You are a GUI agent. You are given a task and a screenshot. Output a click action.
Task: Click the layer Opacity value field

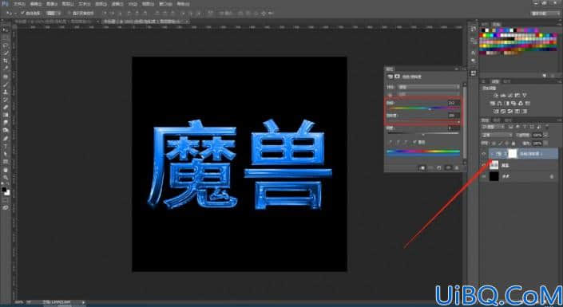coord(537,136)
